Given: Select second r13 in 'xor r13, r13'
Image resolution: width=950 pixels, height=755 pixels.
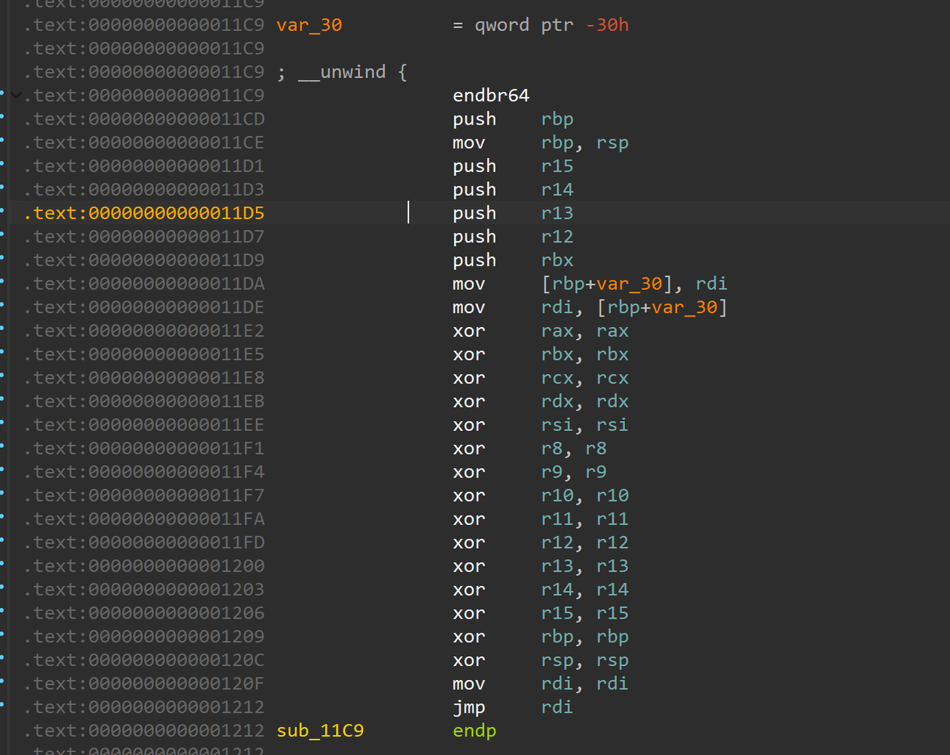Looking at the screenshot, I should [612, 567].
